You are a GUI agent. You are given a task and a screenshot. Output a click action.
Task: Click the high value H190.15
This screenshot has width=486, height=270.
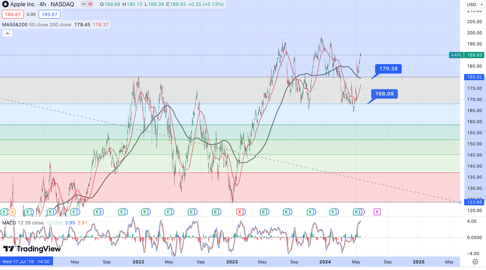(x=132, y=4)
